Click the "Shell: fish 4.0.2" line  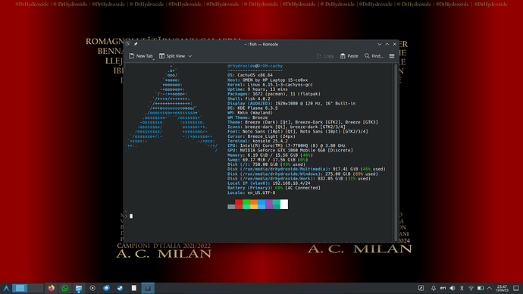pos(249,99)
